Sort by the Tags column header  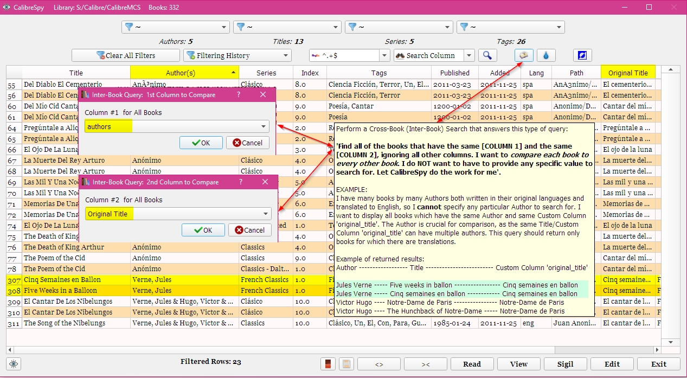pos(379,73)
